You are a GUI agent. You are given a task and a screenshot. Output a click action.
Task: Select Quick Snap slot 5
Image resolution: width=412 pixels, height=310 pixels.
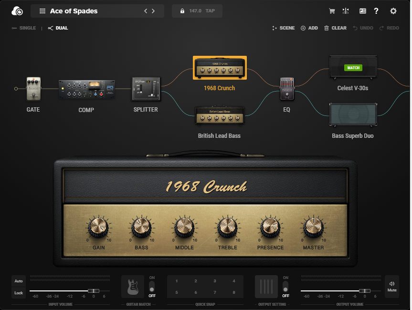click(177, 292)
